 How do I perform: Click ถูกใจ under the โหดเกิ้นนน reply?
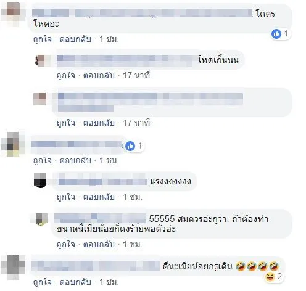66,76
